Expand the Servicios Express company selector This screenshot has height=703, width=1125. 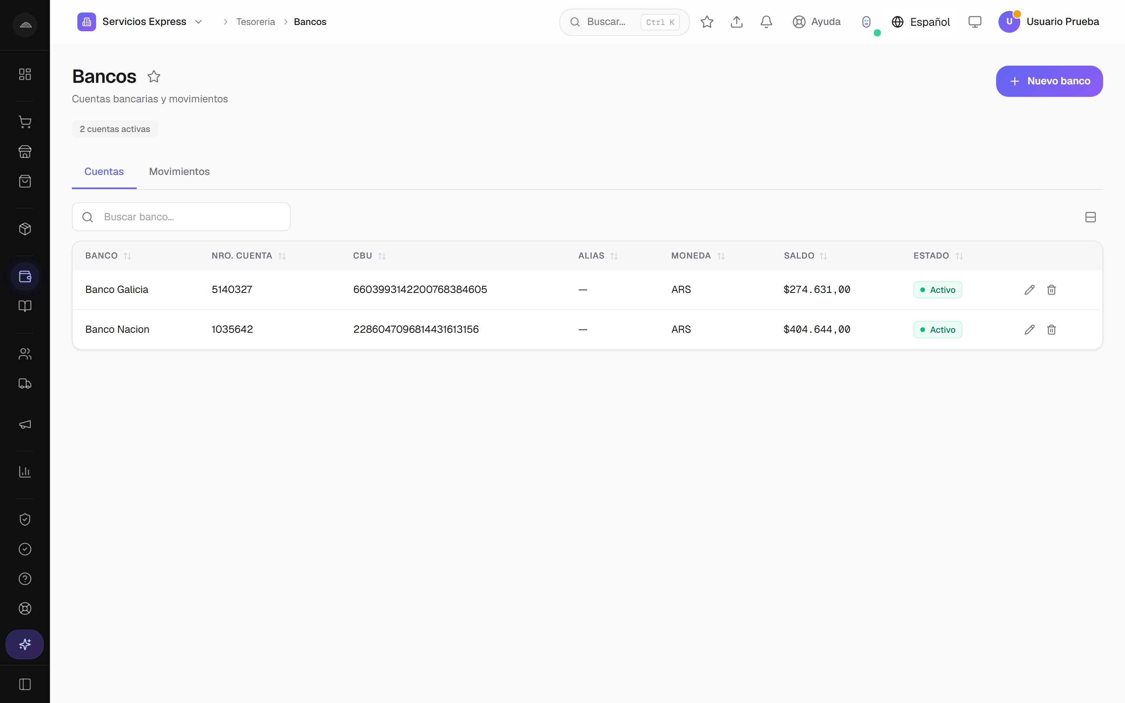coord(140,22)
